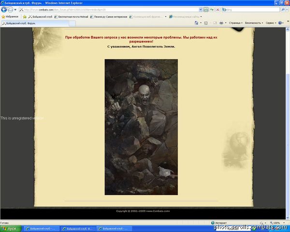
Task: Switch to the middle Бойцовский клуб. Ф... taskbar window
Action: pyautogui.click(x=78, y=229)
